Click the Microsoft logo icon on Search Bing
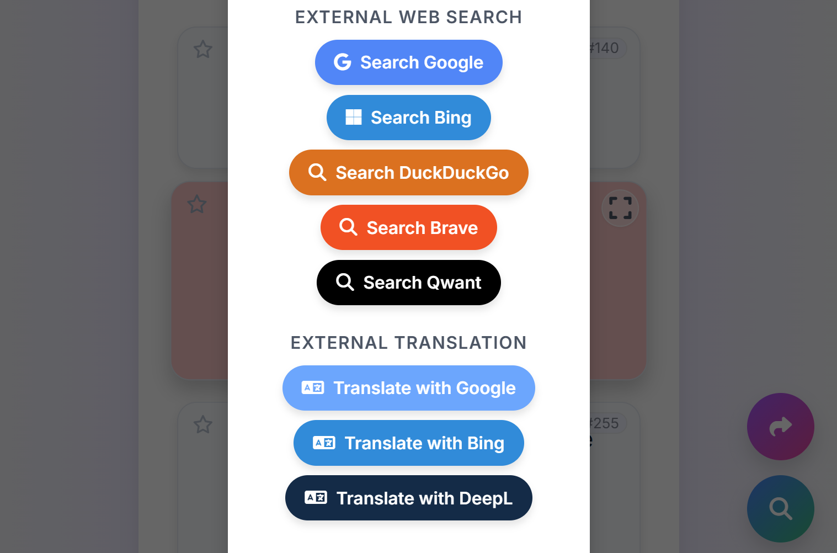The height and width of the screenshot is (553, 837). pyautogui.click(x=353, y=117)
